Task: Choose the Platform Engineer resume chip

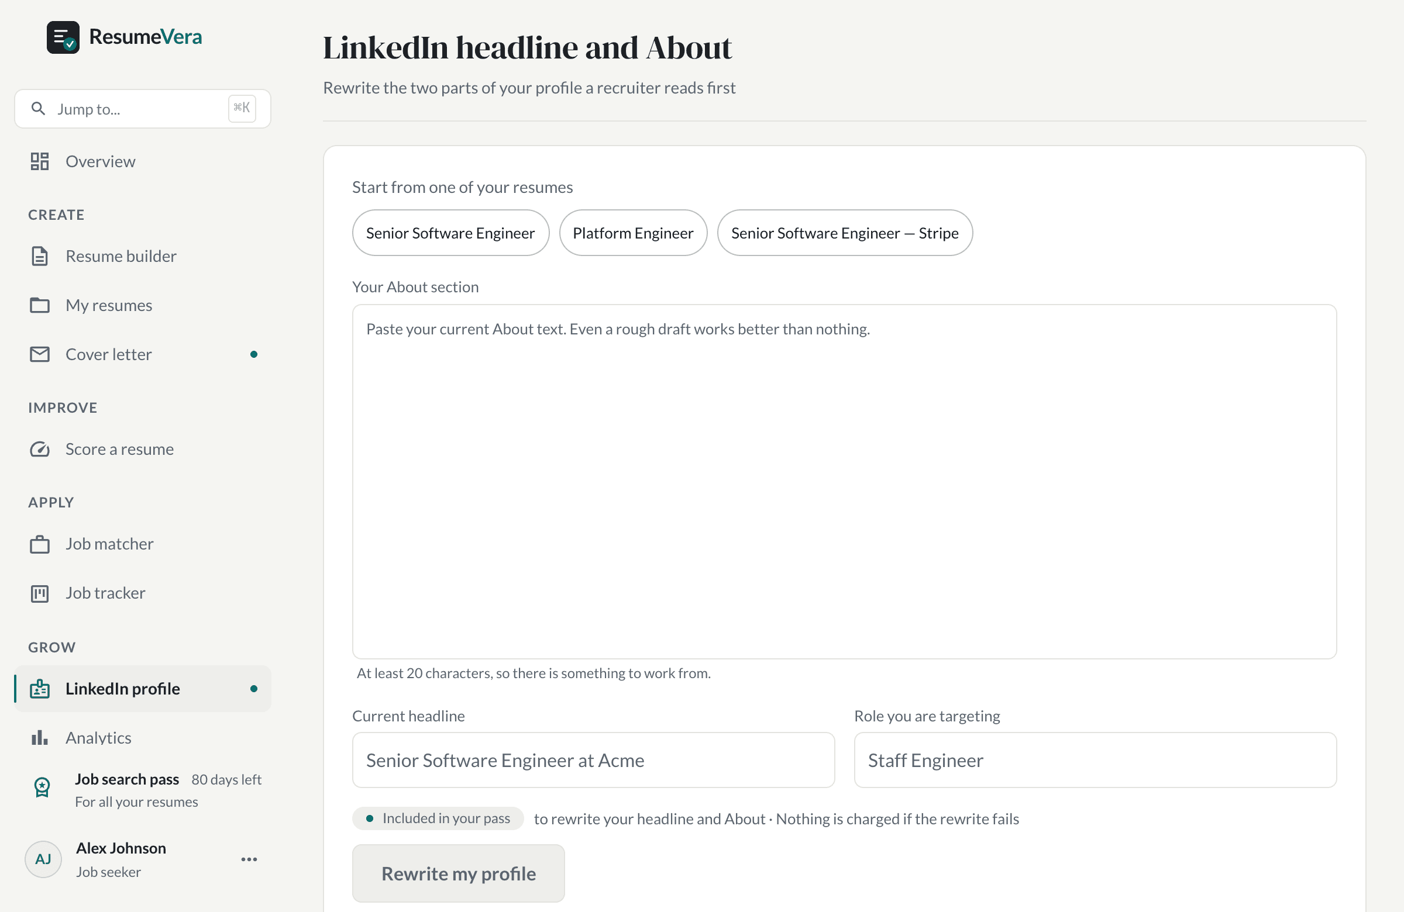Action: click(x=632, y=232)
